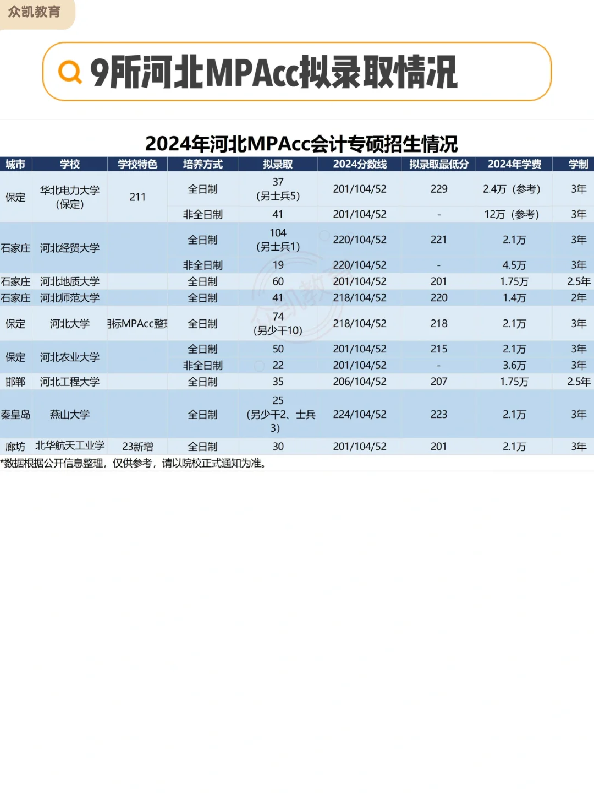The height and width of the screenshot is (793, 594).
Task: Click the 秦皇岛 city cell
Action: click(x=15, y=414)
